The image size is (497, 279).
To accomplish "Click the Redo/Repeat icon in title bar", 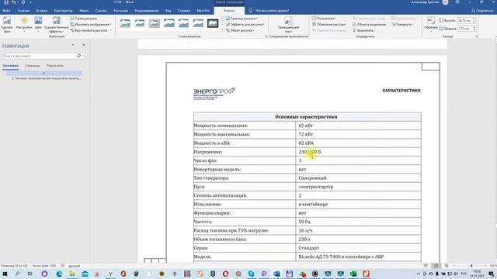I will (x=23, y=2).
